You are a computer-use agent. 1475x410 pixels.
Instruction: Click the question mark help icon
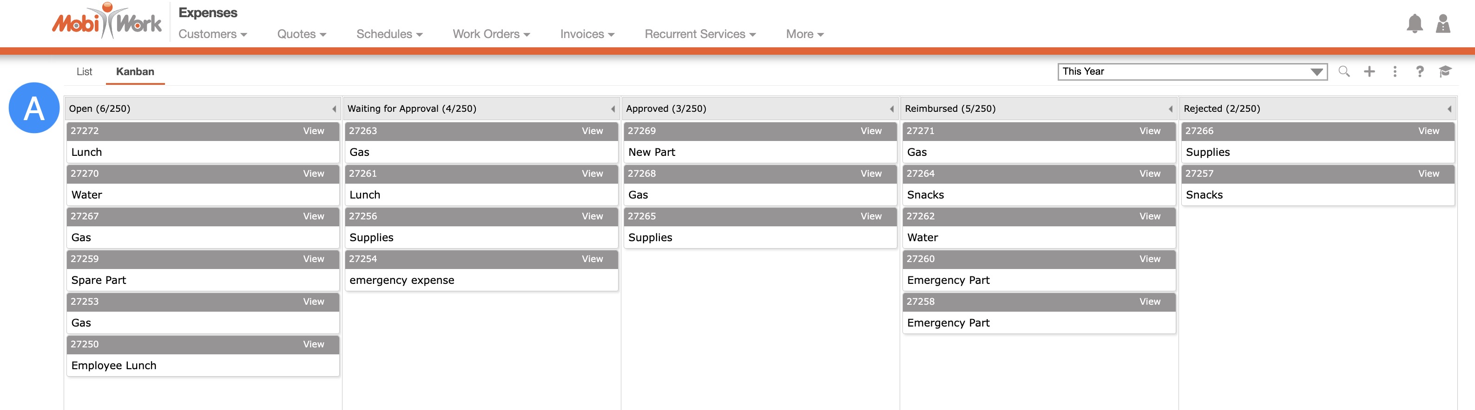click(x=1419, y=71)
